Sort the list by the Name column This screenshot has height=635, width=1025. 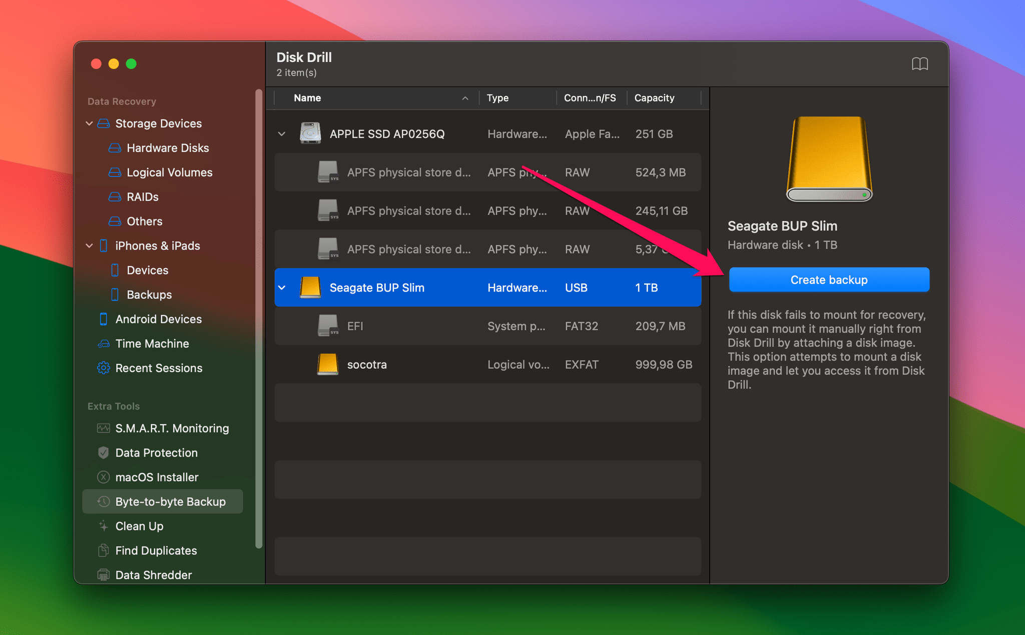tap(307, 98)
